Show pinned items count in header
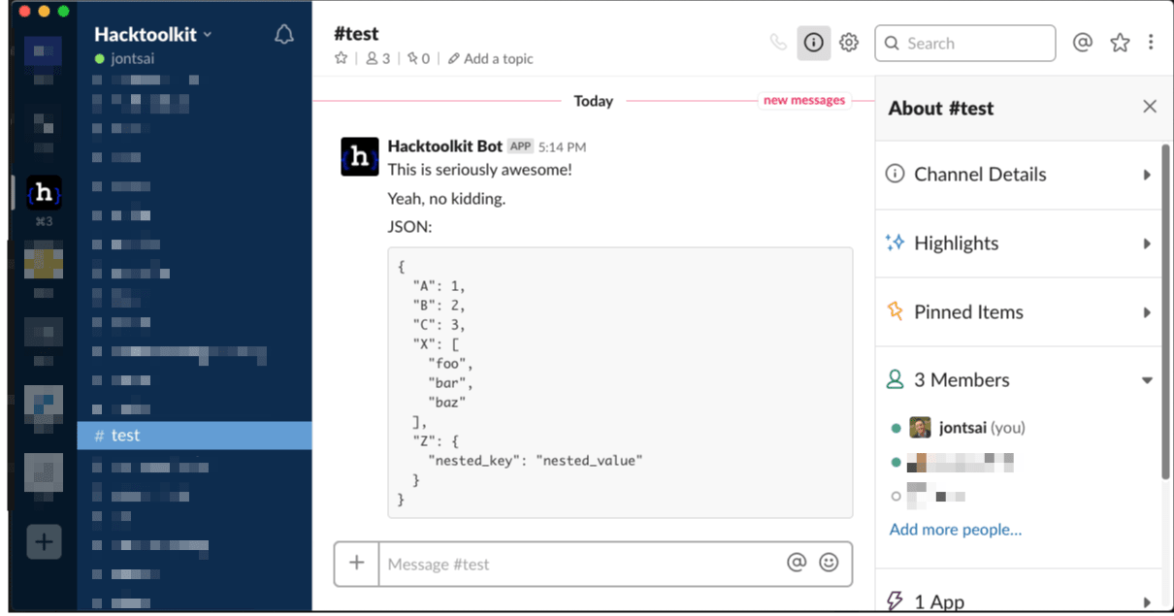The image size is (1174, 616). tap(418, 58)
